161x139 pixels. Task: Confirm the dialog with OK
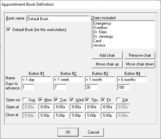click(x=68, y=132)
